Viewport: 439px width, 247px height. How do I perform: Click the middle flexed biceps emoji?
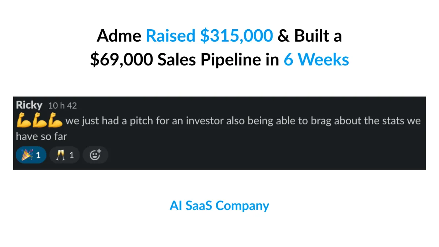(39, 120)
